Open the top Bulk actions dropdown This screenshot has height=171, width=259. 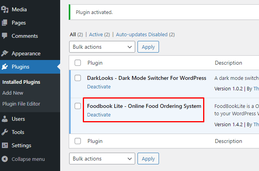coord(102,47)
